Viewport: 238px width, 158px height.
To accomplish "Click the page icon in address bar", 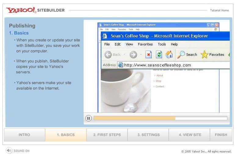I will point(121,65).
